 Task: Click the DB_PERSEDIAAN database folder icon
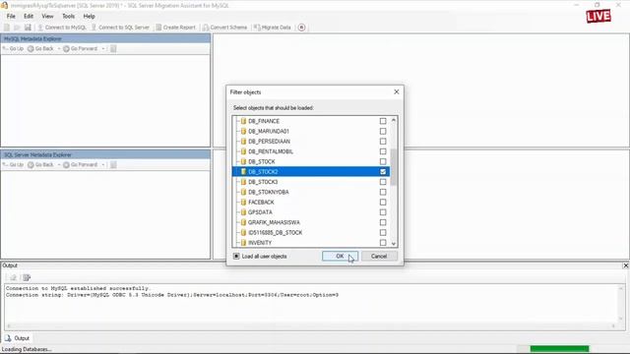click(x=243, y=142)
